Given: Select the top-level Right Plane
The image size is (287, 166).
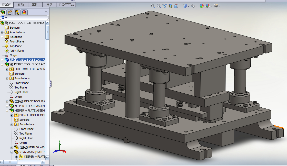Looking at the screenshot, I should 17,51.
